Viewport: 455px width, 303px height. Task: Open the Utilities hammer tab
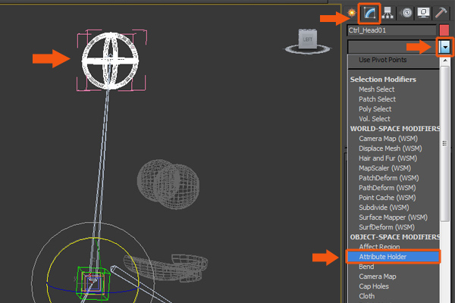(441, 13)
